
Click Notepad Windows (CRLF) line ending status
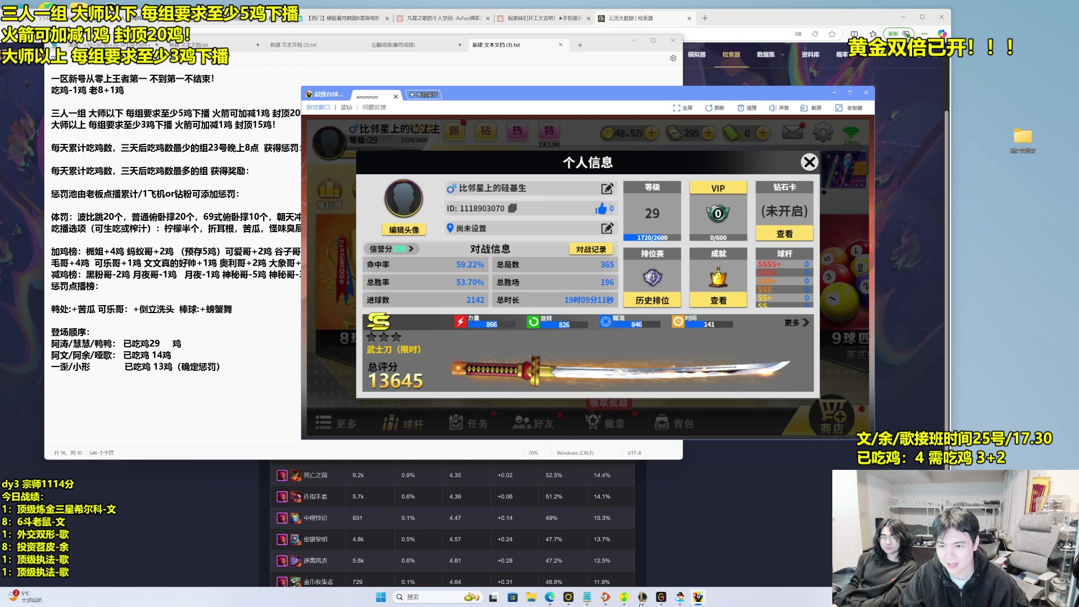click(575, 453)
